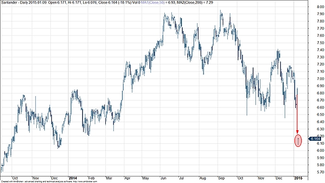Click the Mar month label
This screenshot has height=183, width=325.
click(x=109, y=178)
